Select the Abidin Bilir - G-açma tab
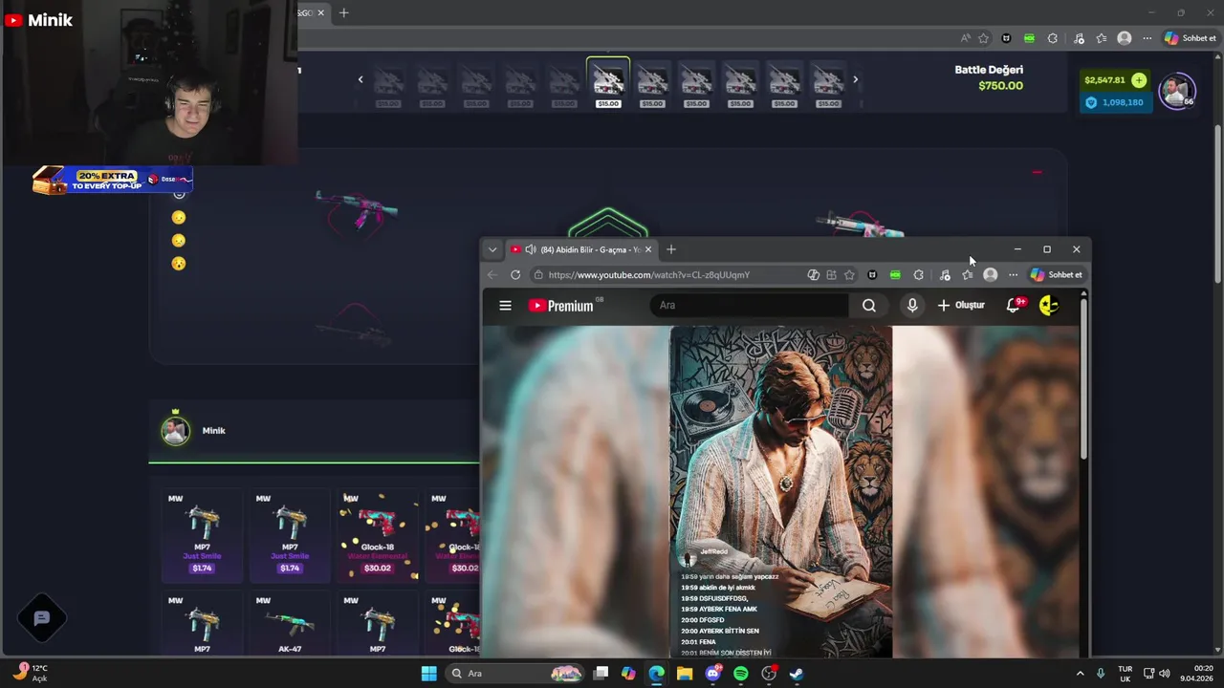Image resolution: width=1224 pixels, height=688 pixels. (581, 249)
